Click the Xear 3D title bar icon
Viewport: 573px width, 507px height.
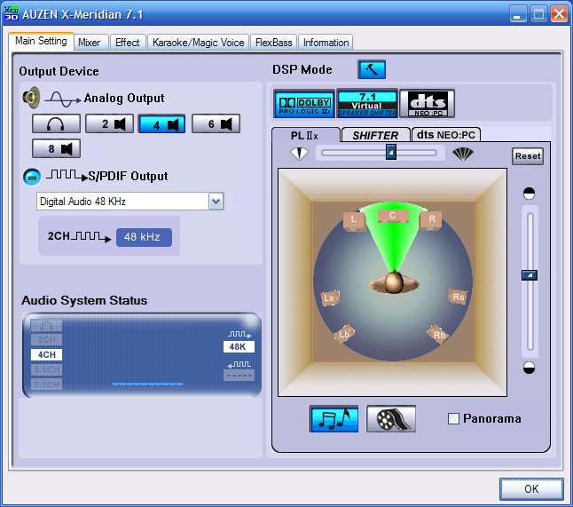coord(11,13)
